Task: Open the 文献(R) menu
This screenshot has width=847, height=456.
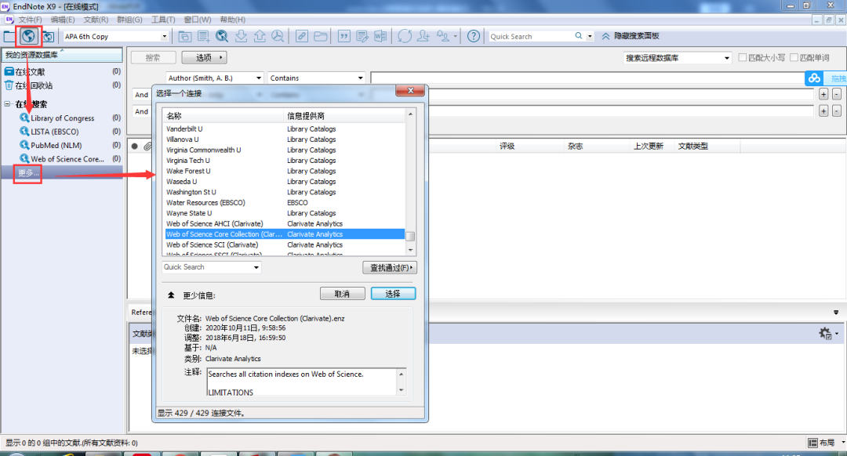Action: tap(96, 20)
